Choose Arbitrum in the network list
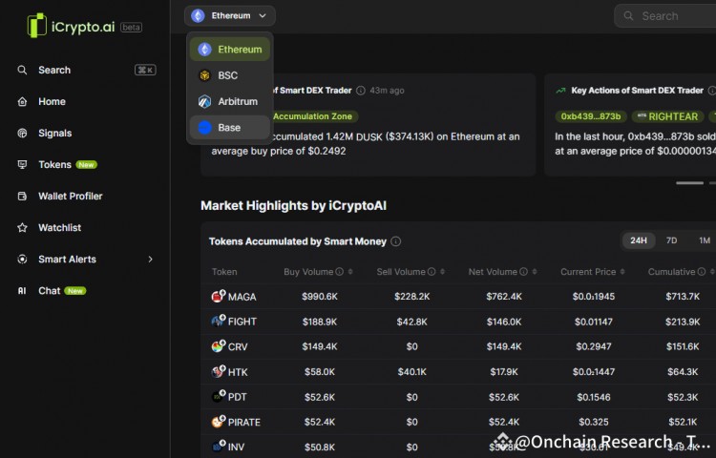 [x=230, y=101]
